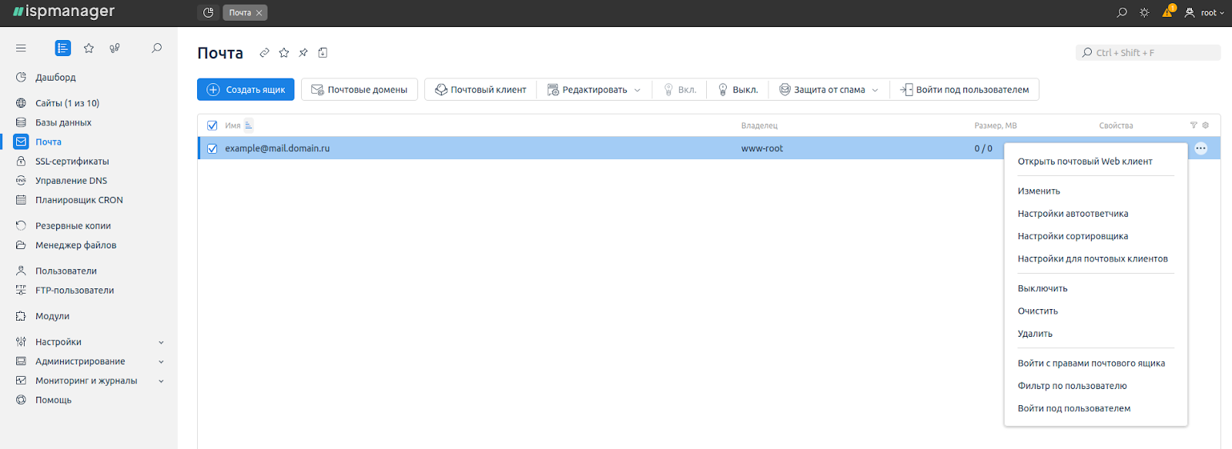Image resolution: width=1232 pixels, height=449 pixels.
Task: Choose Фильтр по пользователю
Action: pos(1072,386)
